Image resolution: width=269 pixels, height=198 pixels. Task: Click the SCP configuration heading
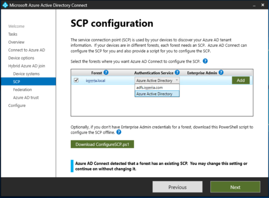point(112,23)
